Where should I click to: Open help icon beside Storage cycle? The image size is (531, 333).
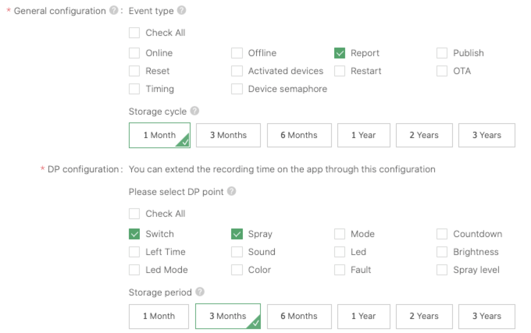[x=195, y=111]
